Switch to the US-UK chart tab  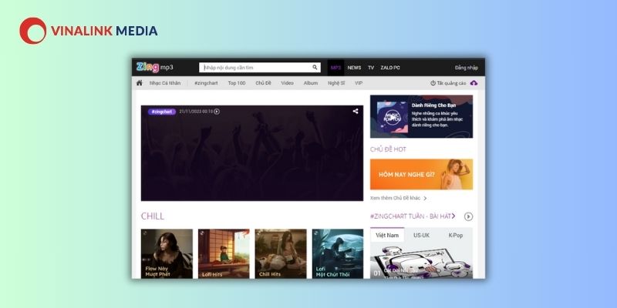pyautogui.click(x=421, y=235)
